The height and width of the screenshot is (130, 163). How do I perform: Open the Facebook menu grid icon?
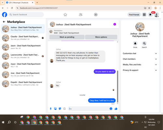pyautogui.click(x=144, y=15)
